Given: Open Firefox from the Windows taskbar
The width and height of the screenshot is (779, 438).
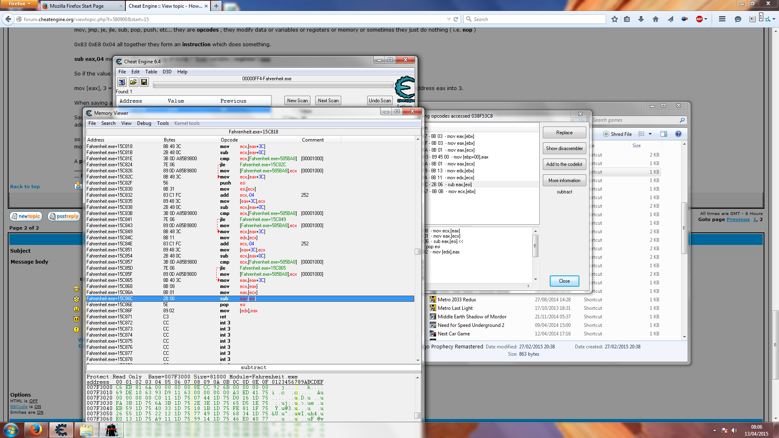Looking at the screenshot, I should 37,430.
